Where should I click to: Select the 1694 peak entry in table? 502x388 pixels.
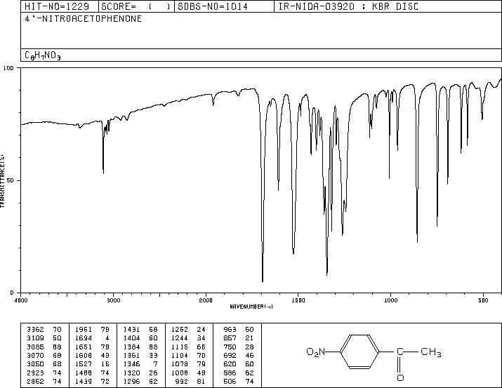(x=92, y=338)
